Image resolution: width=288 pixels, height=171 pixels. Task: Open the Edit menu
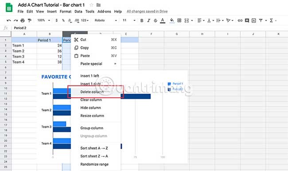coord(30,11)
